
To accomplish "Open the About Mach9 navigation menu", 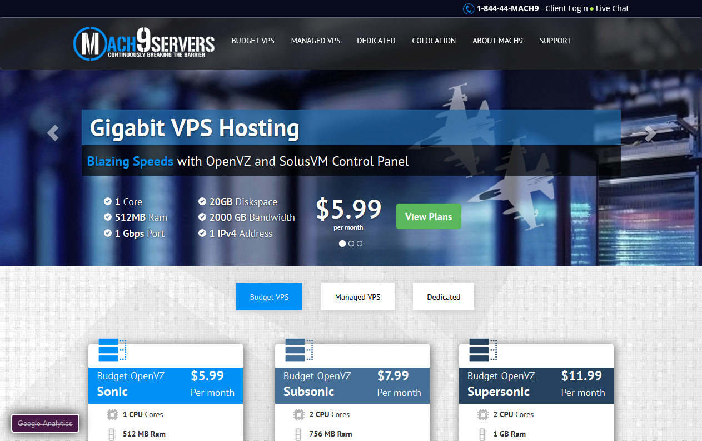I will (497, 41).
